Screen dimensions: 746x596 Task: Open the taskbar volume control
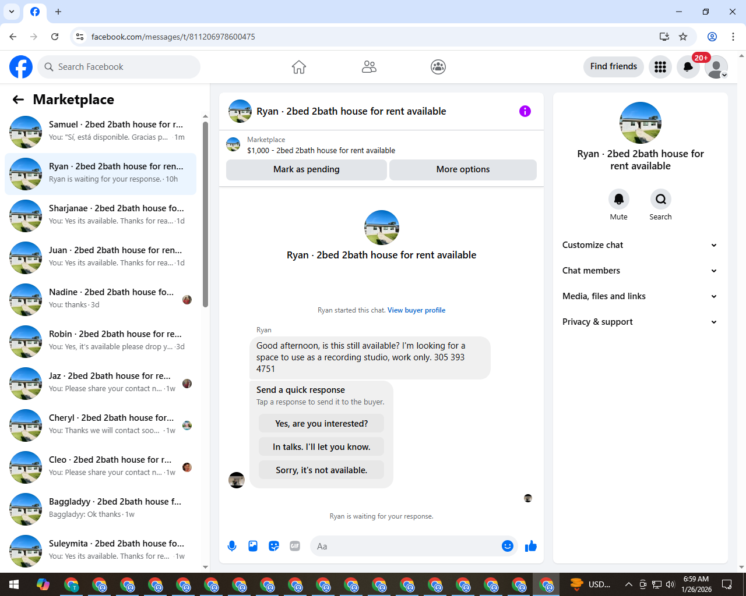point(670,584)
